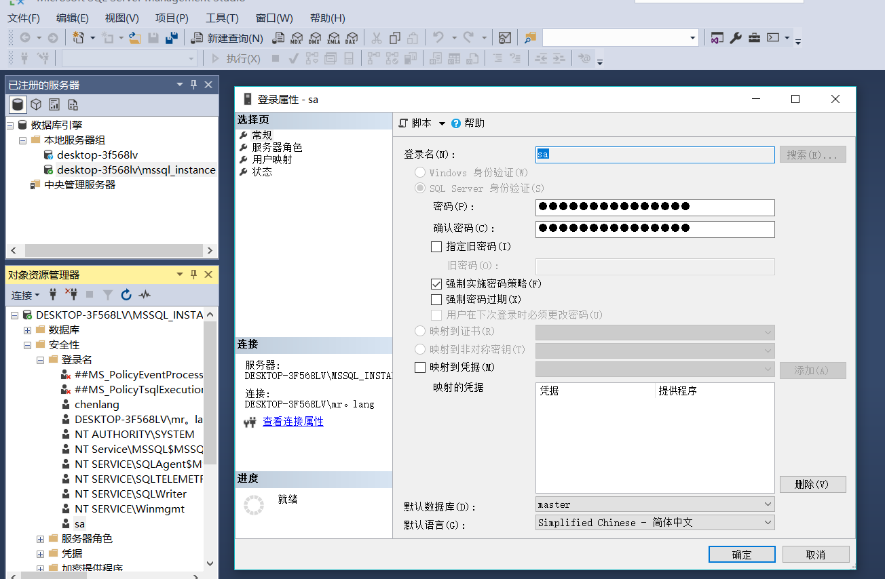Open the 默认语言 dropdown

tap(767, 522)
